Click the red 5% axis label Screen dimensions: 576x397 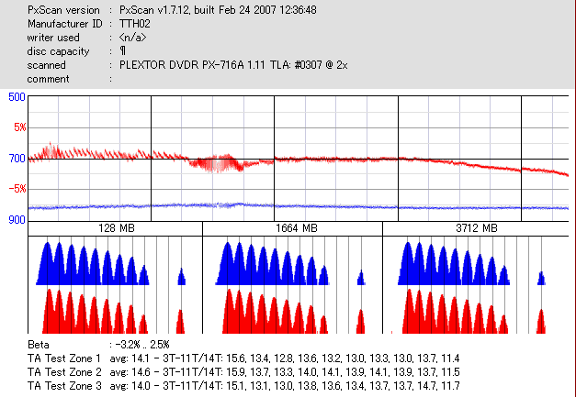click(20, 127)
